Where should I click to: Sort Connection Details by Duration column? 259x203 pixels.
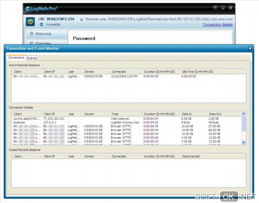click(x=160, y=114)
